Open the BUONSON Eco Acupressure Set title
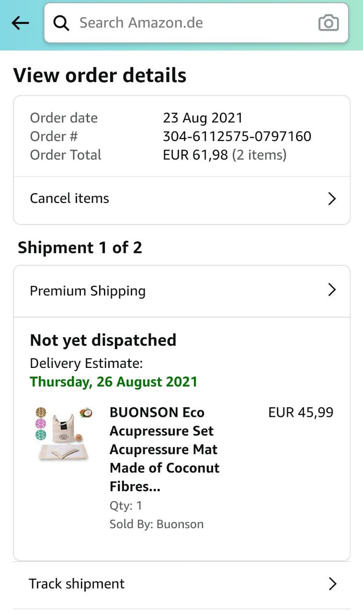Screen dimensions: 363x614 [x=164, y=449]
